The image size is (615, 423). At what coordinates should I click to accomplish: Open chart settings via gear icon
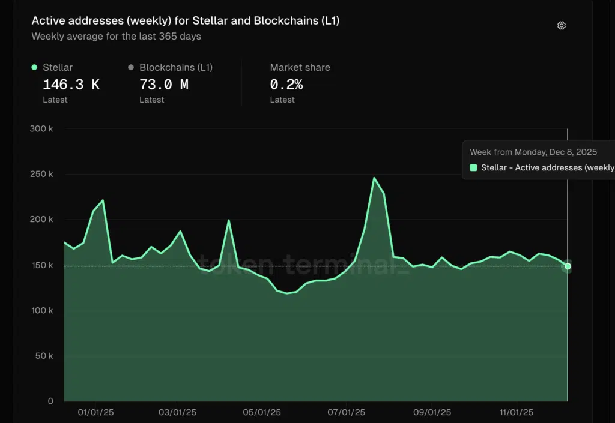pyautogui.click(x=562, y=25)
